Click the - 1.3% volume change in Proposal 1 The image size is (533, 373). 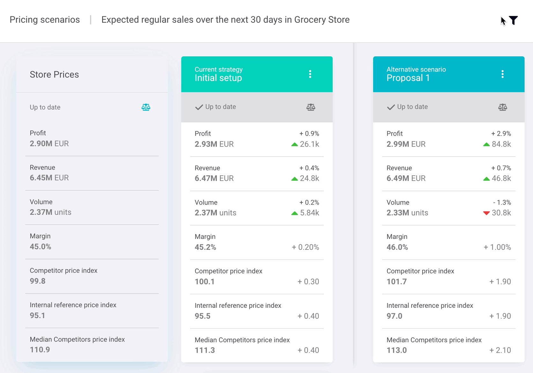[502, 202]
